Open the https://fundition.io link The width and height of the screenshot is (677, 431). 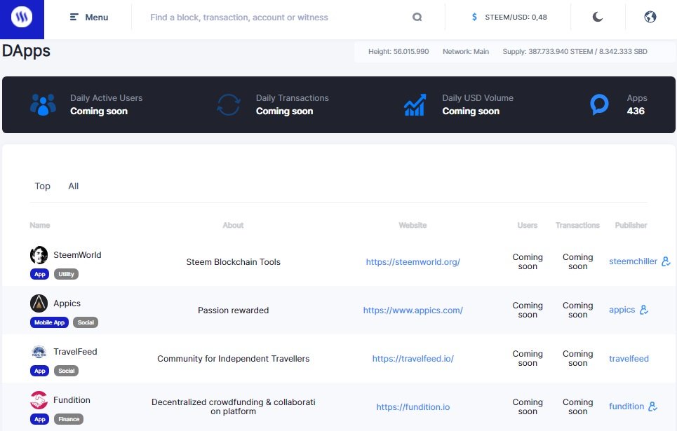tap(413, 407)
